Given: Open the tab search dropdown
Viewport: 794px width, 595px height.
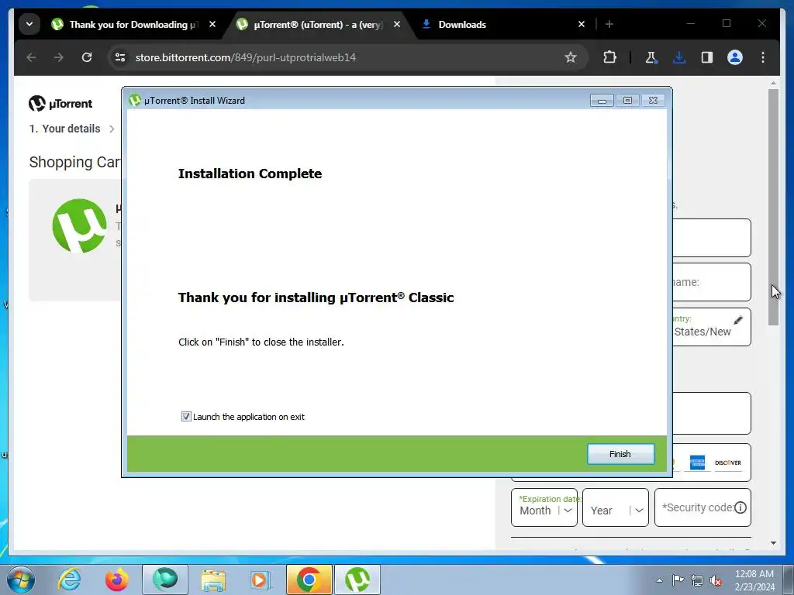Looking at the screenshot, I should (x=29, y=24).
